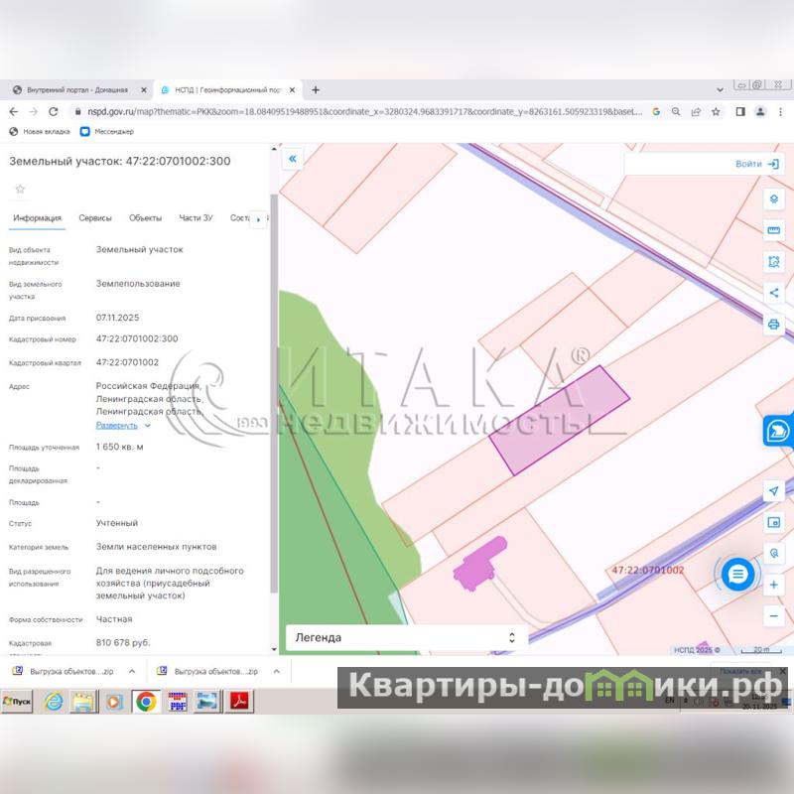The height and width of the screenshot is (794, 794).
Task: Print the current map view
Action: 774,325
